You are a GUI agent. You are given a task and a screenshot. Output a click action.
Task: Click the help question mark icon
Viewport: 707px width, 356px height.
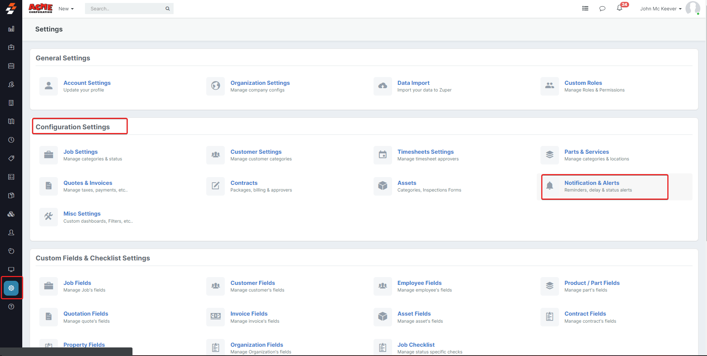click(x=11, y=306)
